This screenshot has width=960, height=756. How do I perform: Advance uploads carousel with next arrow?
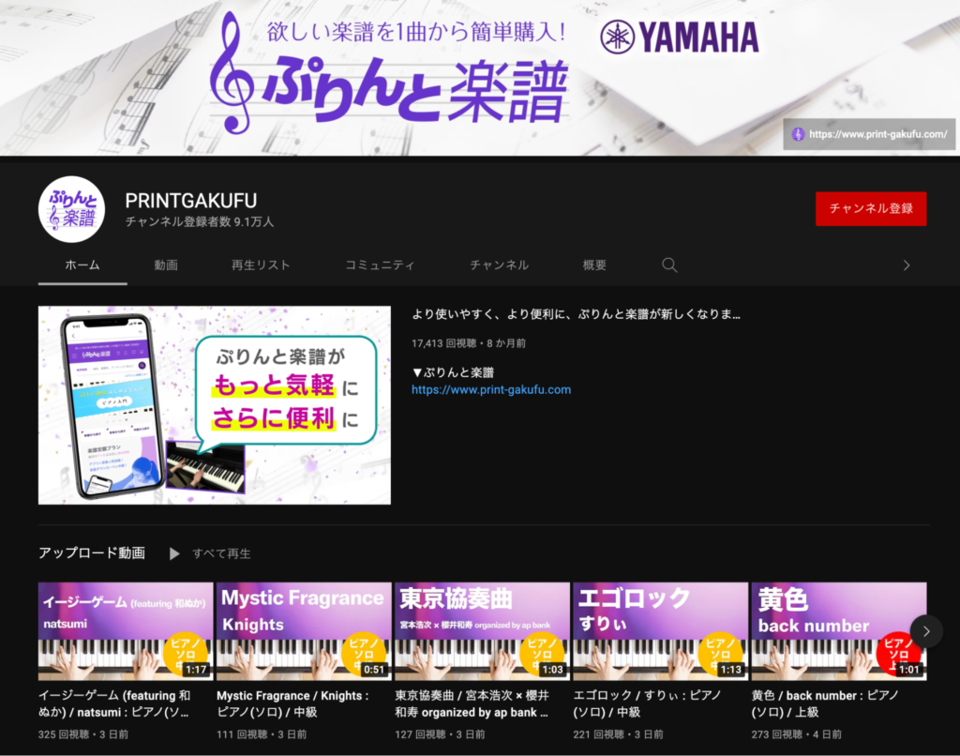925,631
